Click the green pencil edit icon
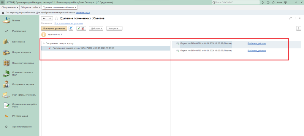Screen dimensions: 304x136 coord(79,29)
